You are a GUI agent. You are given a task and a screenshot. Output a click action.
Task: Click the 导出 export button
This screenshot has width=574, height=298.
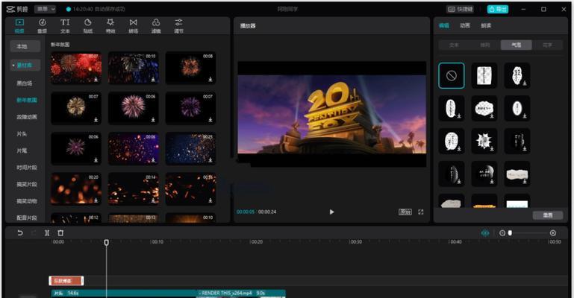(x=497, y=9)
